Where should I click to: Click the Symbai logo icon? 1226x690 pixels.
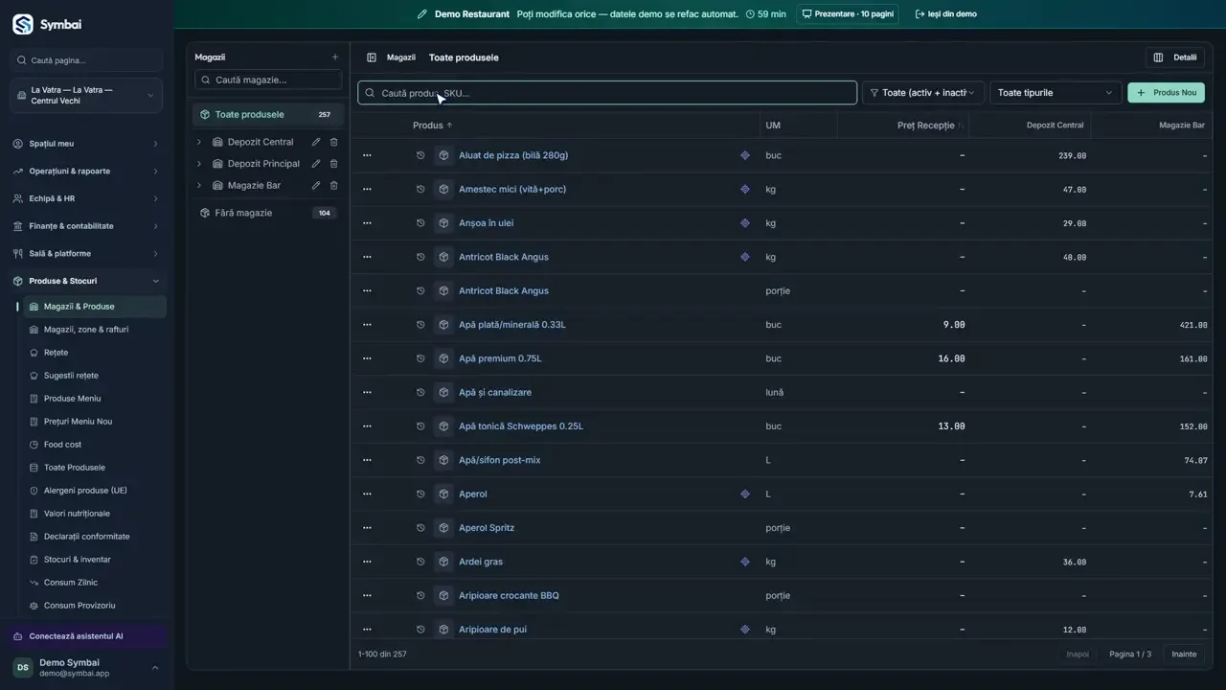22,24
